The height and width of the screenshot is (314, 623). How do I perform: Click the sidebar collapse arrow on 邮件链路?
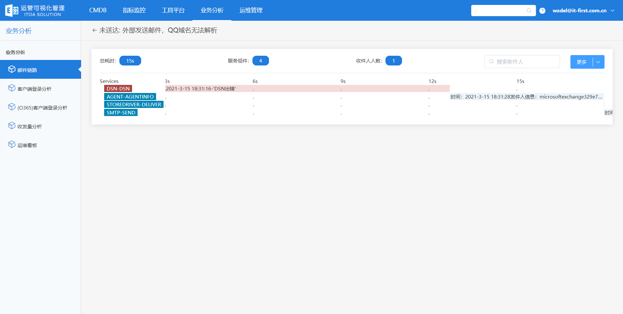(x=79, y=69)
